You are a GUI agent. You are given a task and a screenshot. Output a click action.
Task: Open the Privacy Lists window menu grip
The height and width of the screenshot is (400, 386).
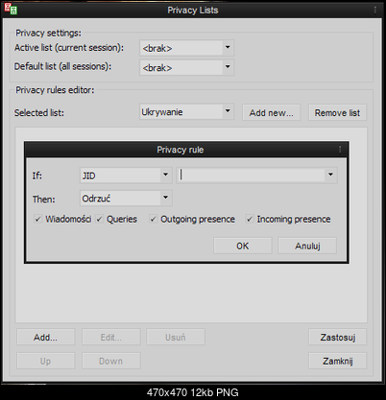tap(374, 10)
